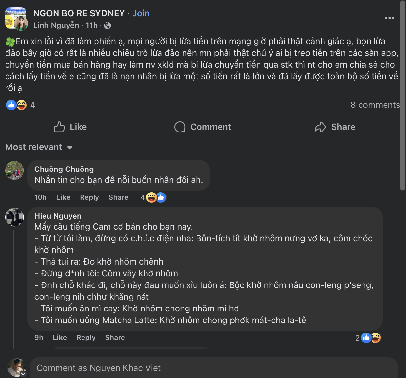The image size is (406, 378).
Task: Expand the 8 comments list
Action: pyautogui.click(x=375, y=105)
